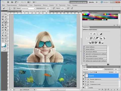Hide the Водная поверхность group
The height and width of the screenshot is (91, 121).
click(x=83, y=79)
